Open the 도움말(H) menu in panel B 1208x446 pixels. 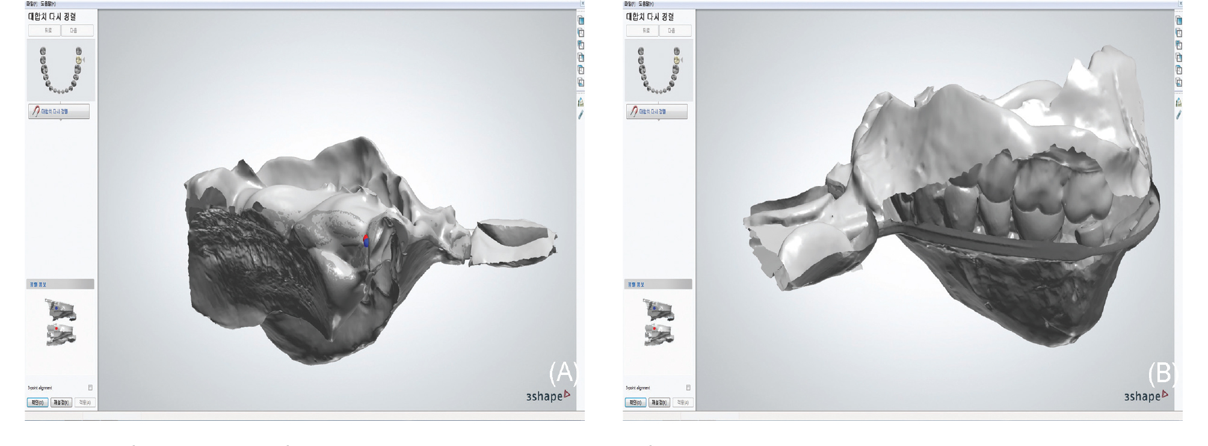click(x=645, y=4)
